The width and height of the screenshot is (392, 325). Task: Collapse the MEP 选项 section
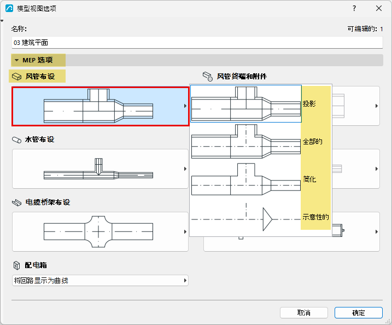tap(17, 60)
